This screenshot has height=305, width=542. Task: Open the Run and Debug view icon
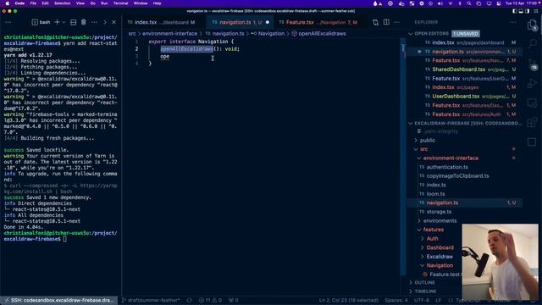point(532,83)
